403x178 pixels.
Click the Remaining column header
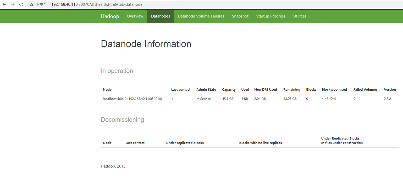coord(292,89)
